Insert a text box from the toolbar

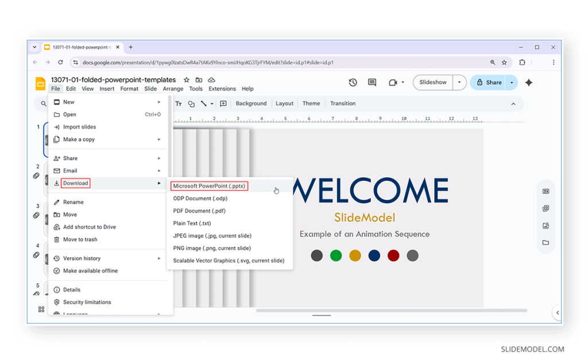coord(178,103)
